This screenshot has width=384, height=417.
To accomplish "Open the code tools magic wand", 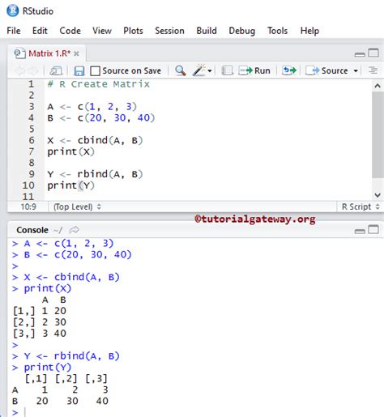I will point(199,70).
